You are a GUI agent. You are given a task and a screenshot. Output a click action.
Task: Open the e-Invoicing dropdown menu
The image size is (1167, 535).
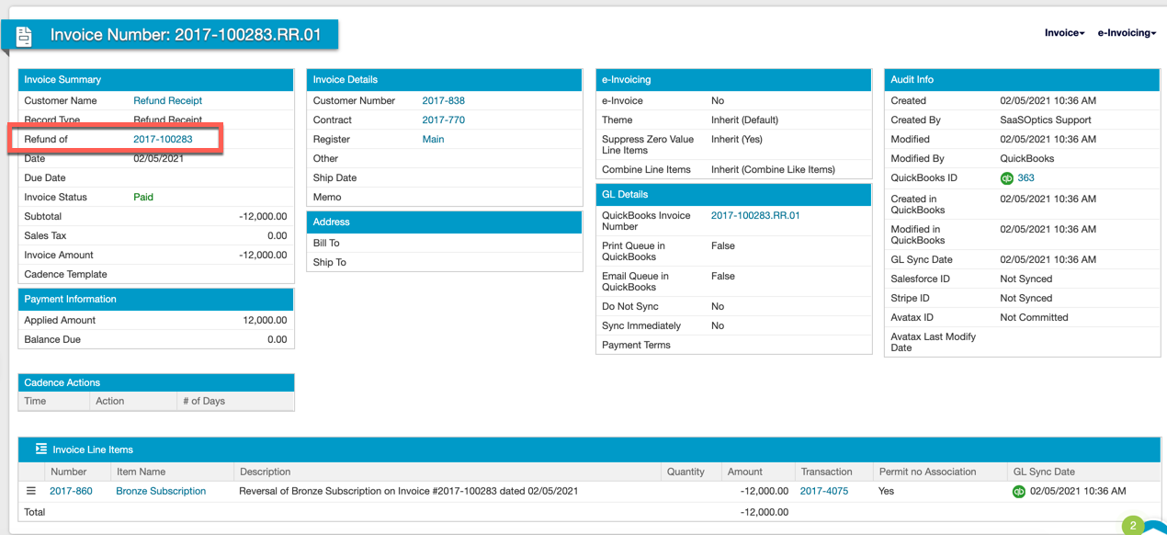1127,33
